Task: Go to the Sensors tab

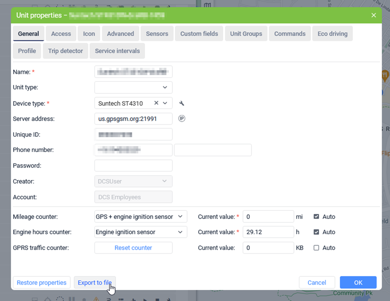Action: (x=157, y=34)
